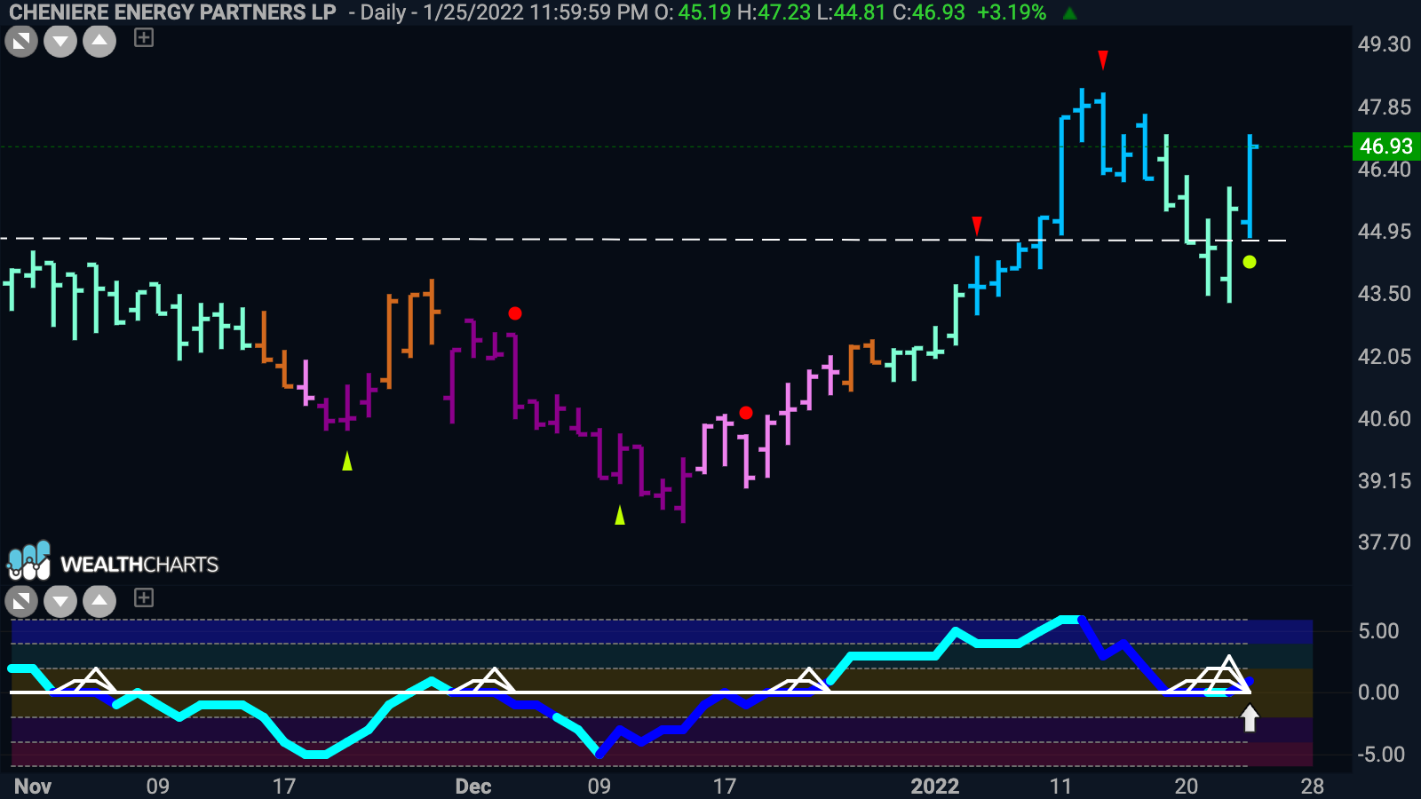Viewport: 1421px width, 799px height.
Task: Click the plus icon in price pane
Action: pyautogui.click(x=144, y=37)
